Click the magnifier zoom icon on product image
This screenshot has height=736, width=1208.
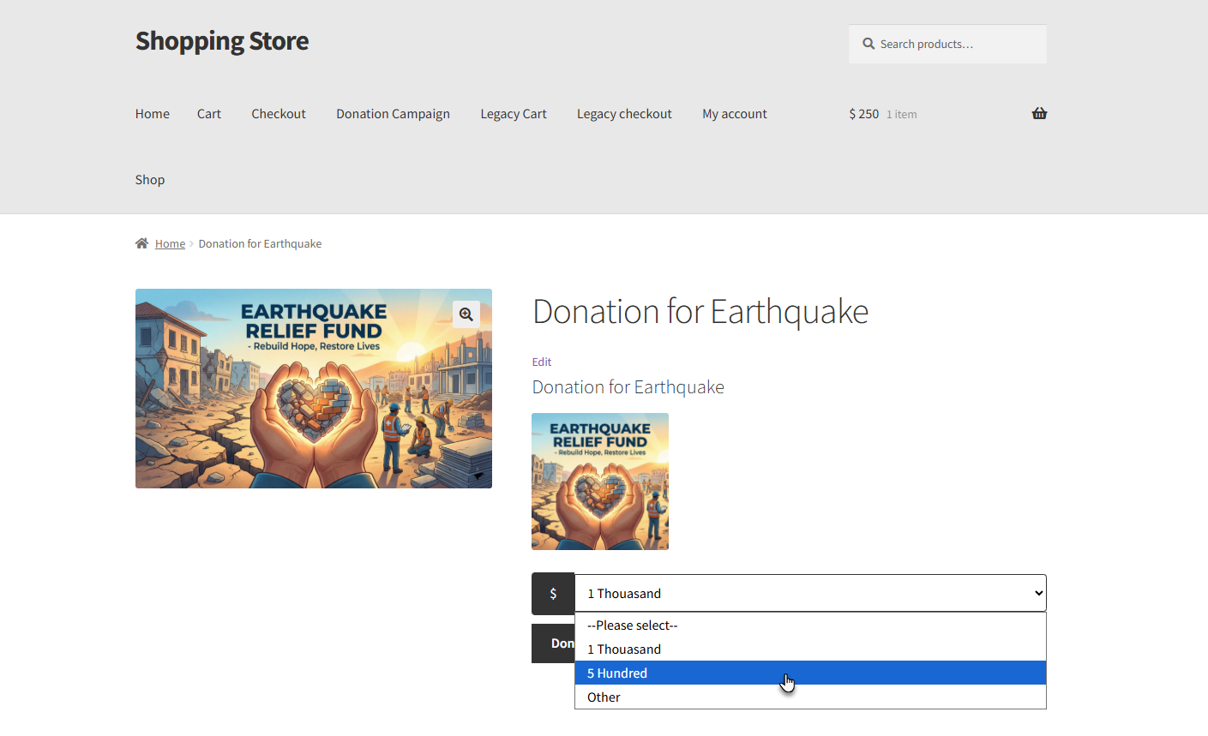click(x=466, y=314)
